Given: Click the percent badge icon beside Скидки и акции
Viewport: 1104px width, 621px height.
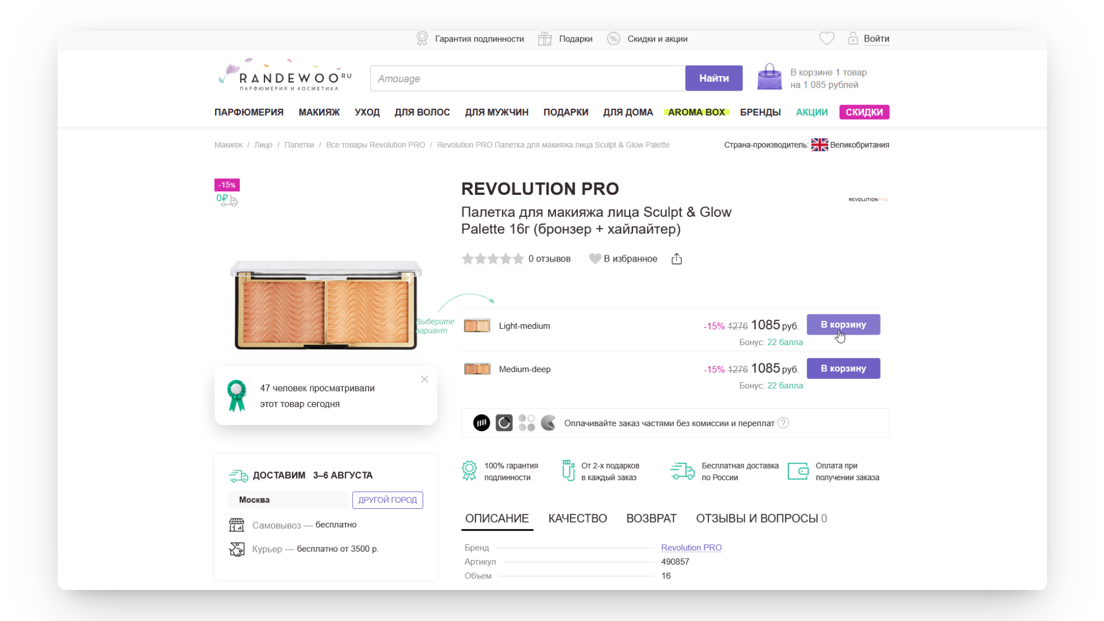Looking at the screenshot, I should click(614, 39).
